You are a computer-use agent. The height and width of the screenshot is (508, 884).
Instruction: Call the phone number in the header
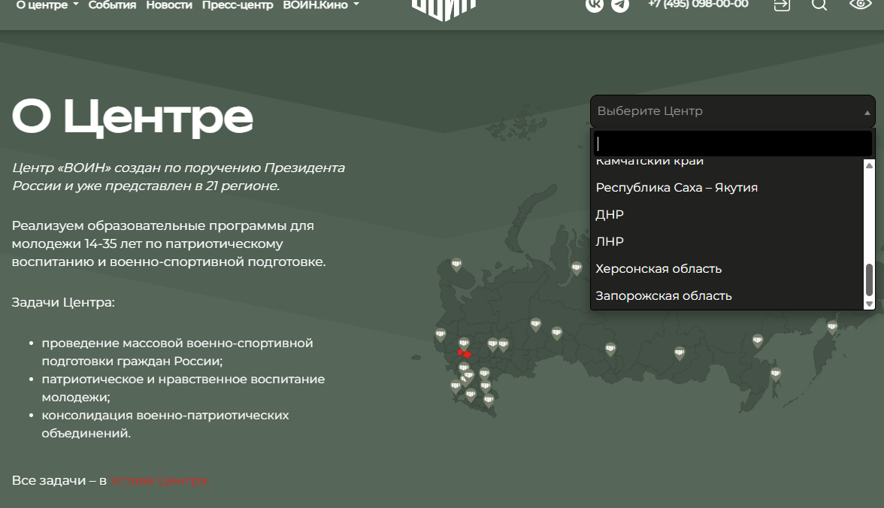point(698,5)
